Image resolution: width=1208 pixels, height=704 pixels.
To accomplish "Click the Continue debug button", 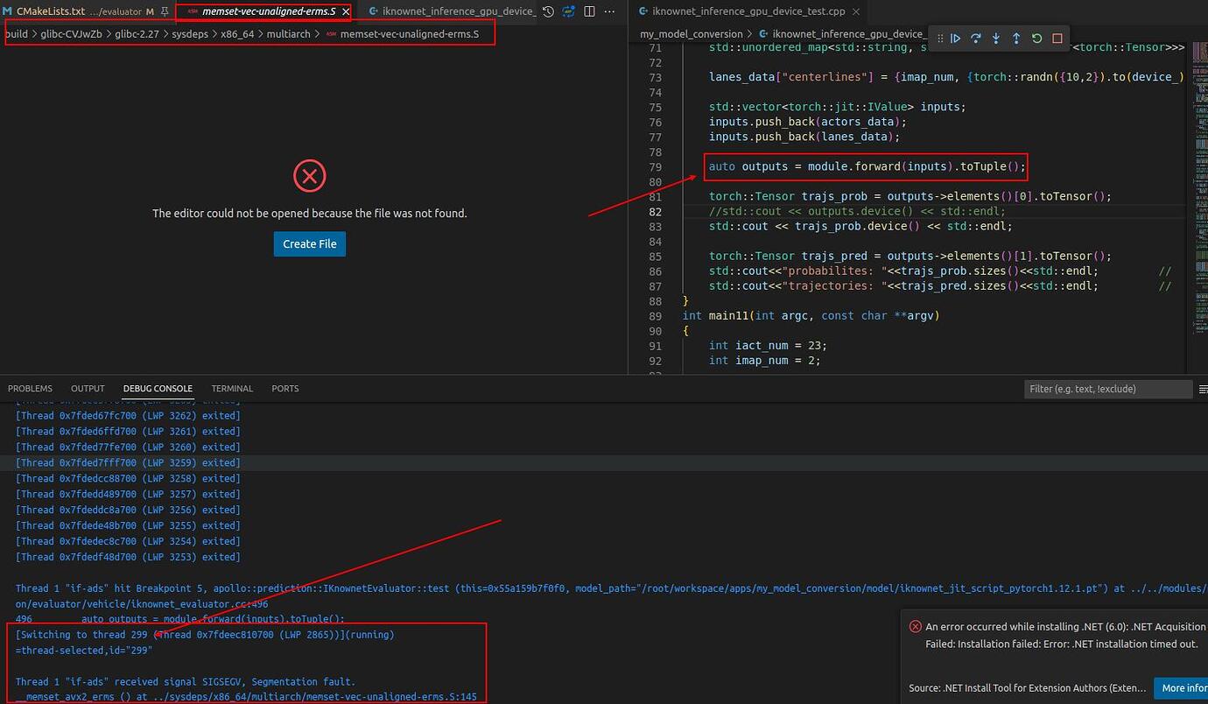I will (956, 39).
